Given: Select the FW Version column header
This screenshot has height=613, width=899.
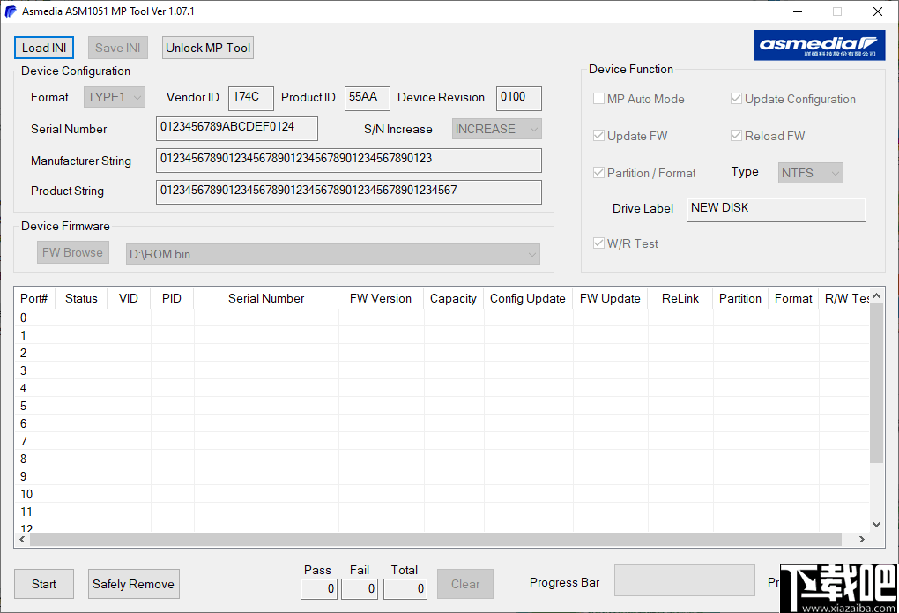Looking at the screenshot, I should pos(380,298).
